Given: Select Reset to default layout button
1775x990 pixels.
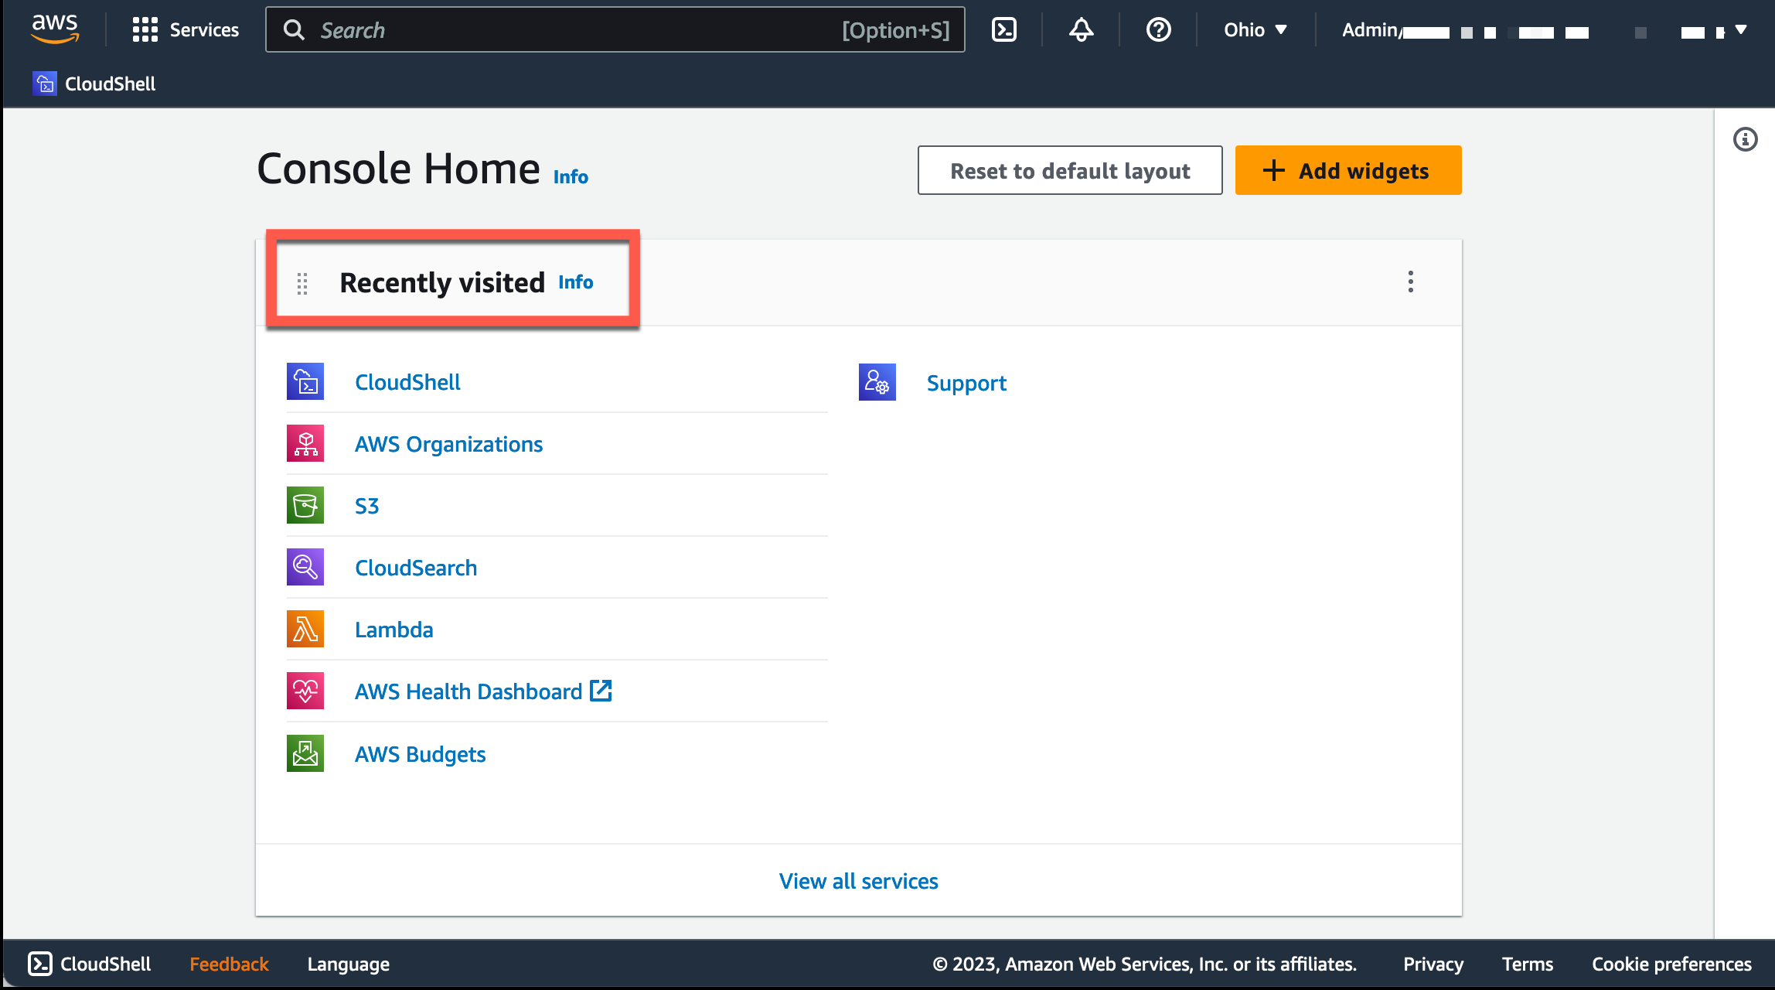Looking at the screenshot, I should [x=1070, y=169].
